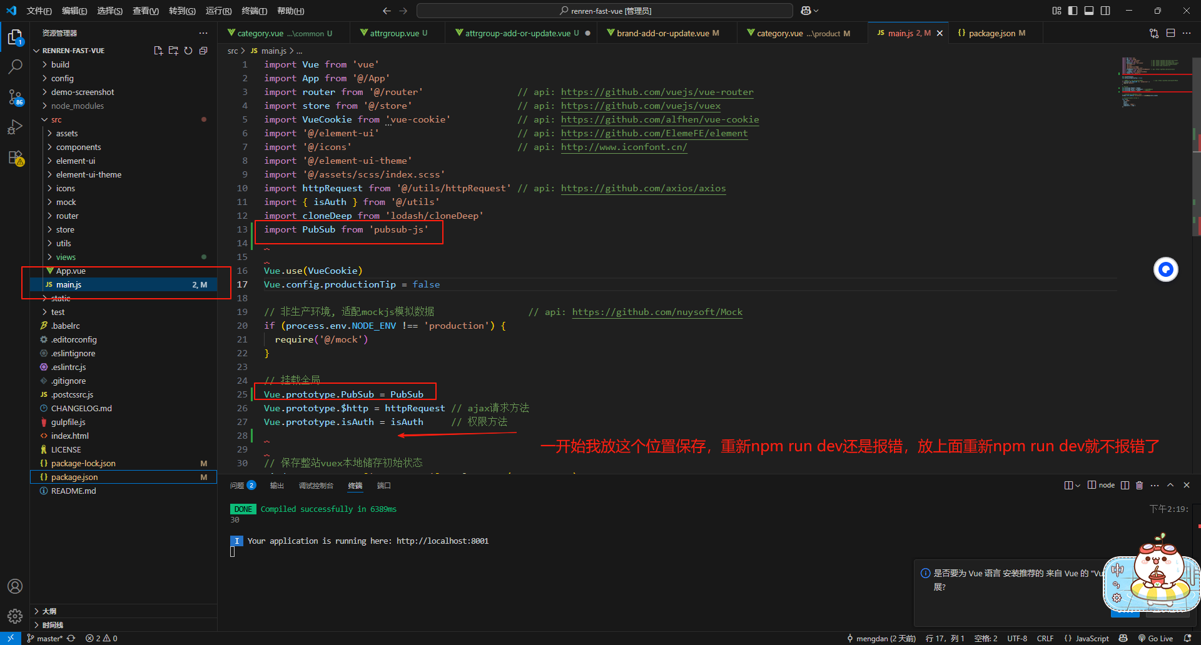The image size is (1201, 645).
Task: Navigate back with the left arrow
Action: coord(387,11)
